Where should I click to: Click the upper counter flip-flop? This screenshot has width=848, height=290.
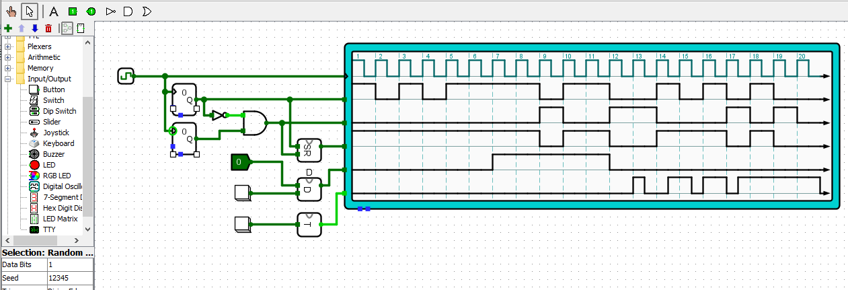185,100
